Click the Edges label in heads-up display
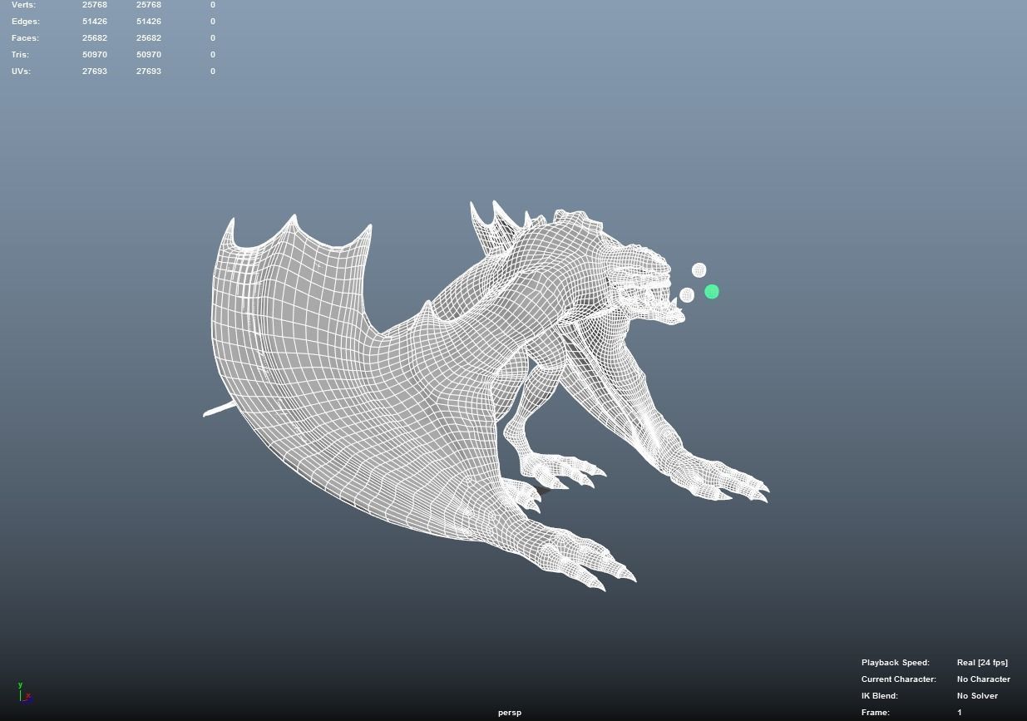Screen dimensions: 1027x721 [x=26, y=22]
